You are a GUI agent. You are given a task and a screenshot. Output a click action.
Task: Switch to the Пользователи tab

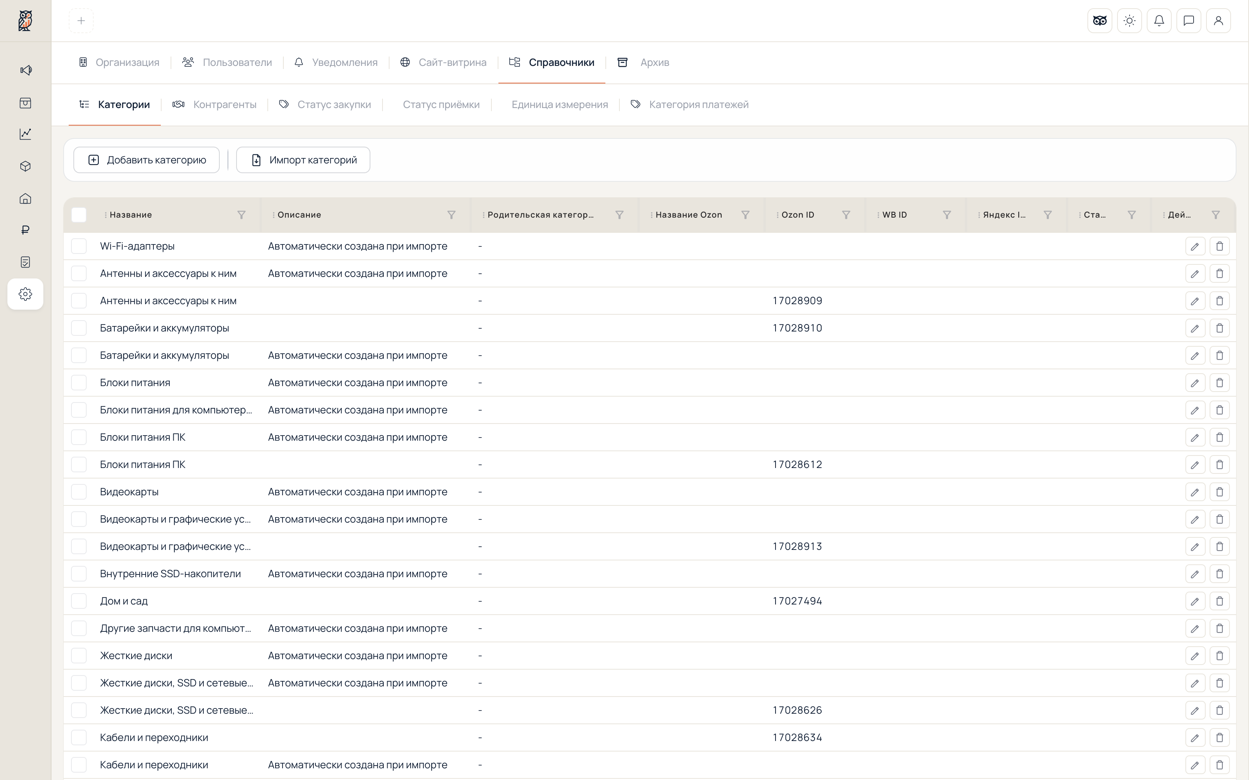(x=227, y=62)
